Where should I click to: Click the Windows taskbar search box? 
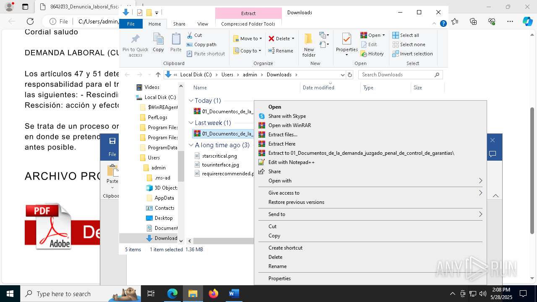pos(80,294)
